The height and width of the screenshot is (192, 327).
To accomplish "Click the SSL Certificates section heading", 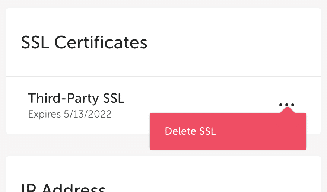I will [84, 43].
